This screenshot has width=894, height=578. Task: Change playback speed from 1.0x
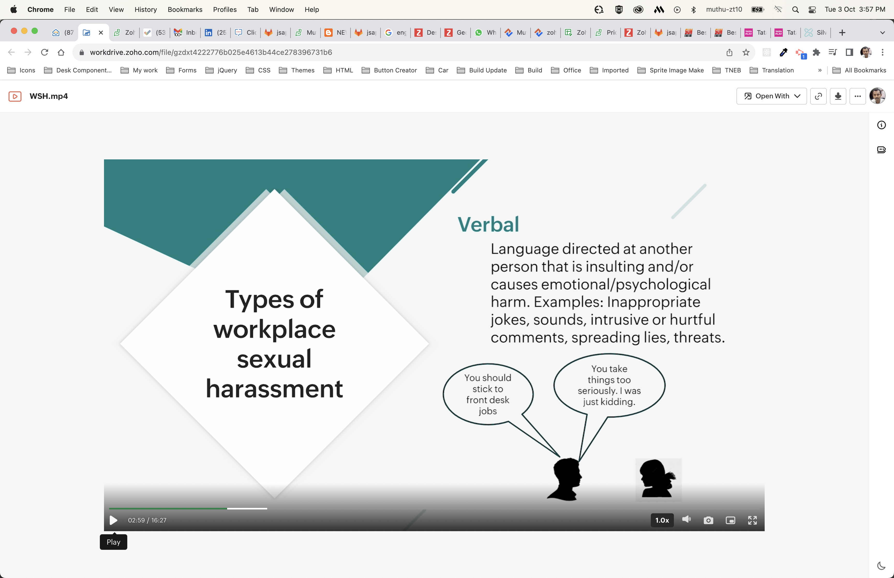point(662,520)
